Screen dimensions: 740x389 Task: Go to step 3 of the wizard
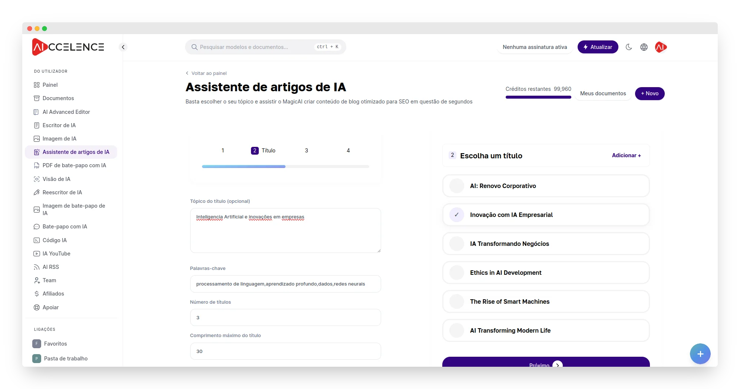[x=306, y=151]
